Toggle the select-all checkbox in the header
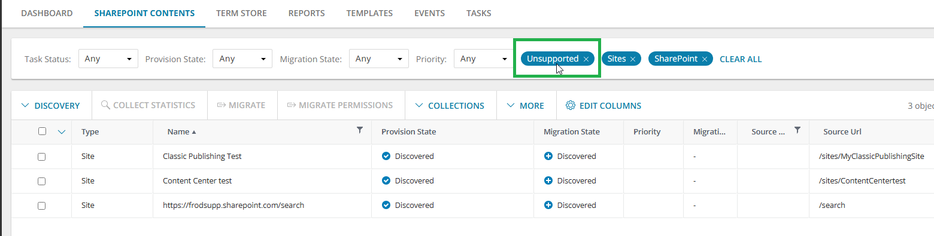The image size is (934, 236). (x=42, y=131)
